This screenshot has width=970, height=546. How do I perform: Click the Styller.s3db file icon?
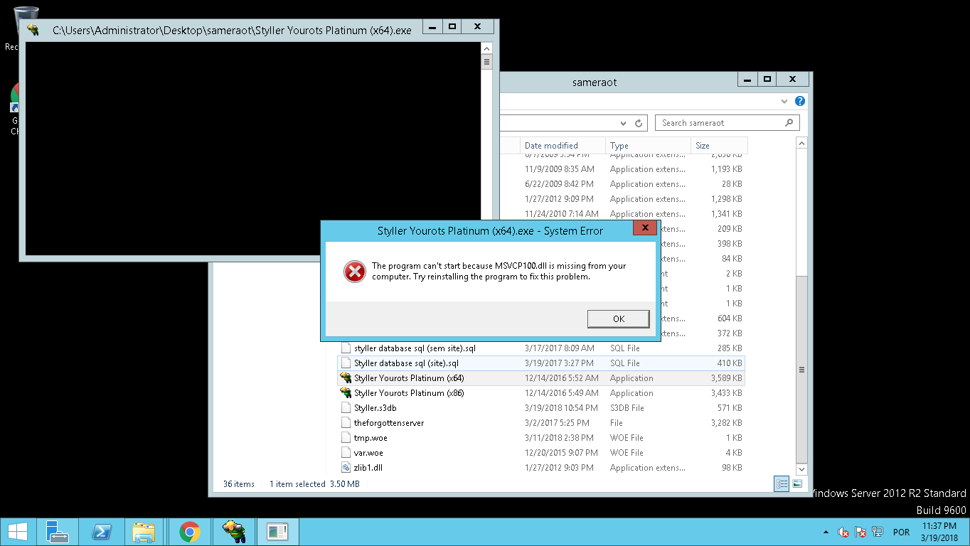(346, 408)
